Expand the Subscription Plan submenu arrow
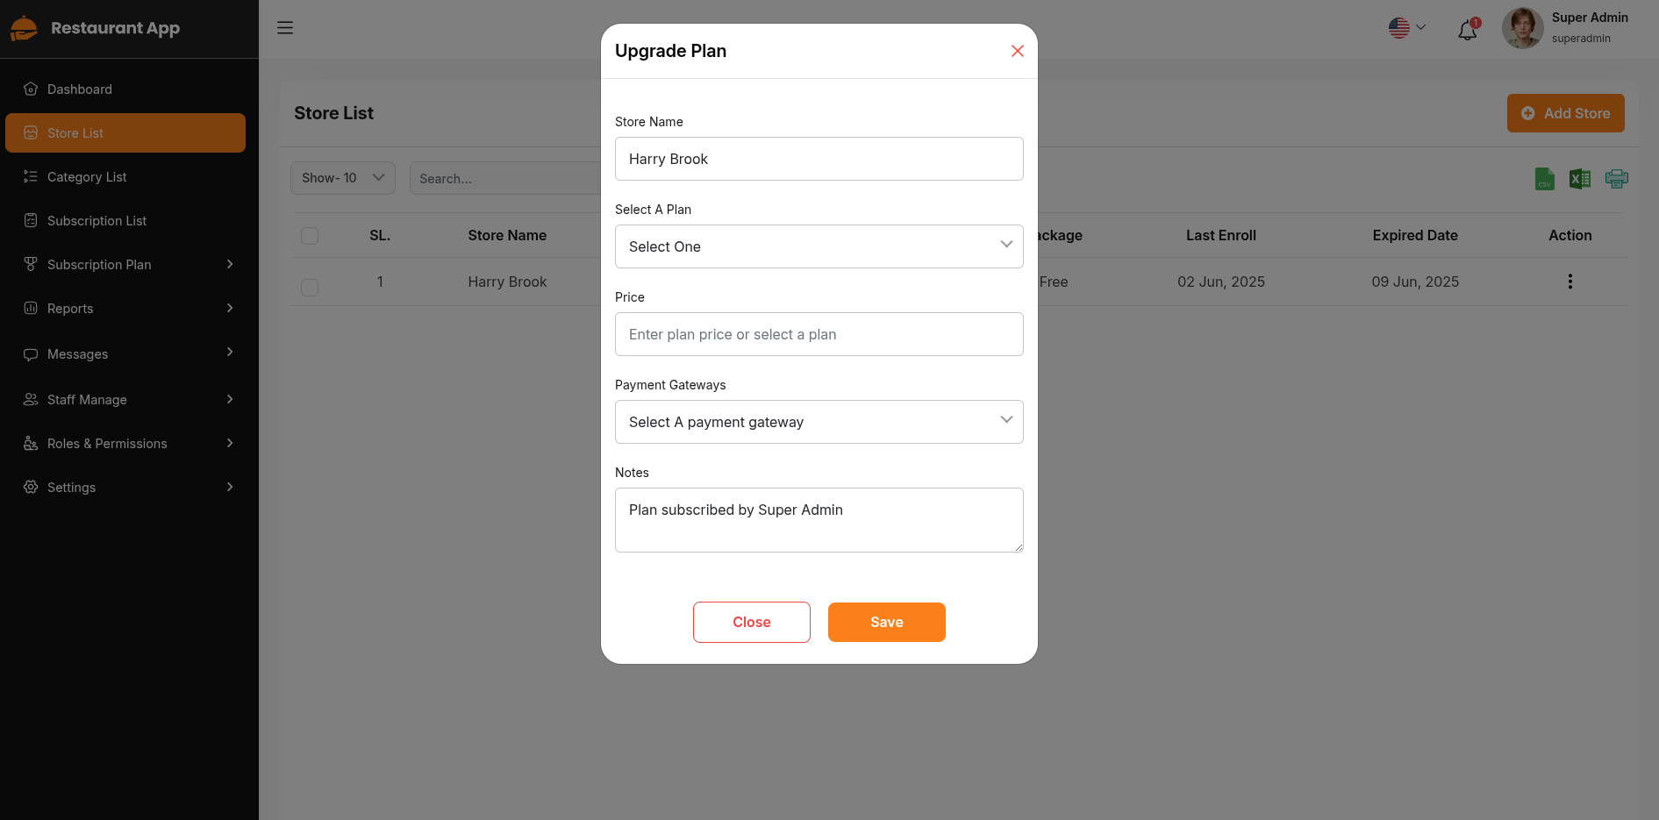1659x820 pixels. pos(230,264)
